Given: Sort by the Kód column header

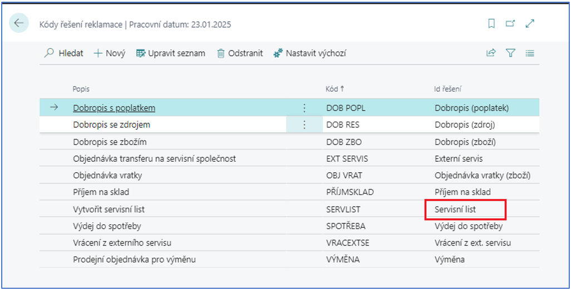Looking at the screenshot, I should [x=334, y=89].
